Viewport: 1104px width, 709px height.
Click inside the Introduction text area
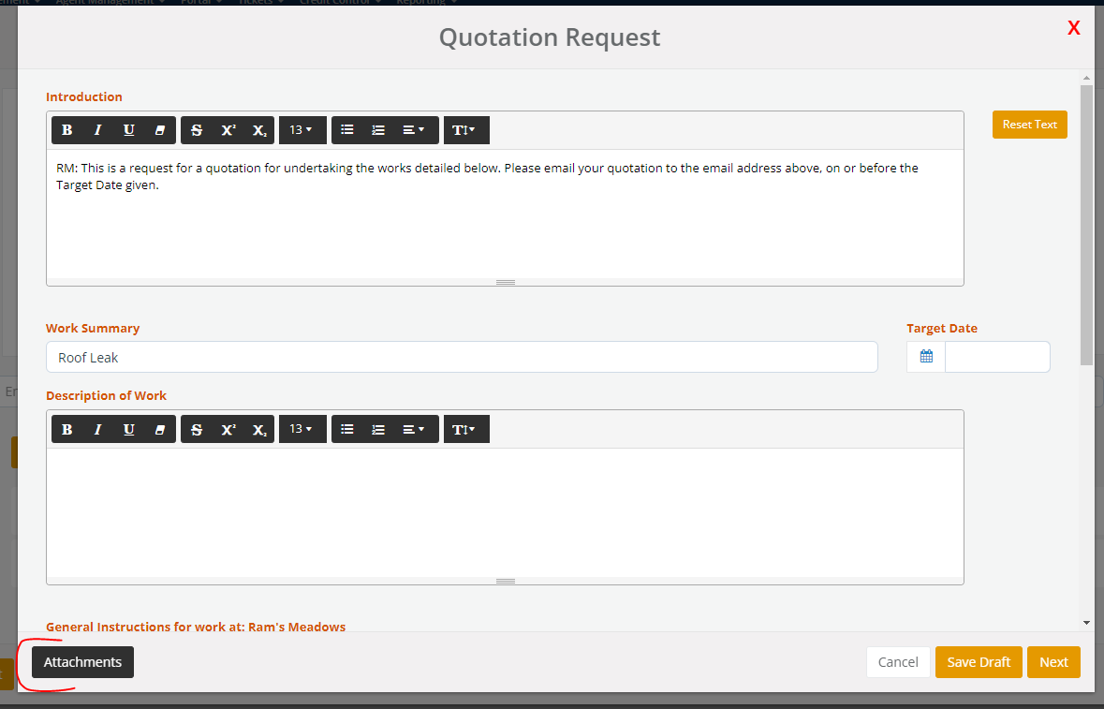tap(505, 214)
